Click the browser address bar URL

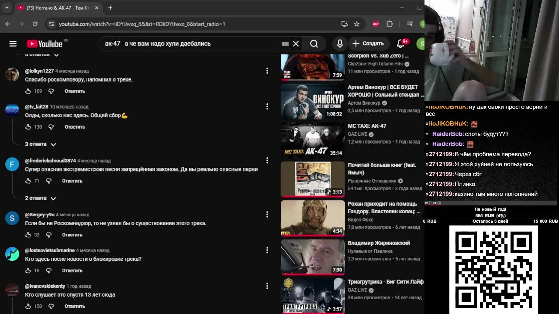point(142,24)
